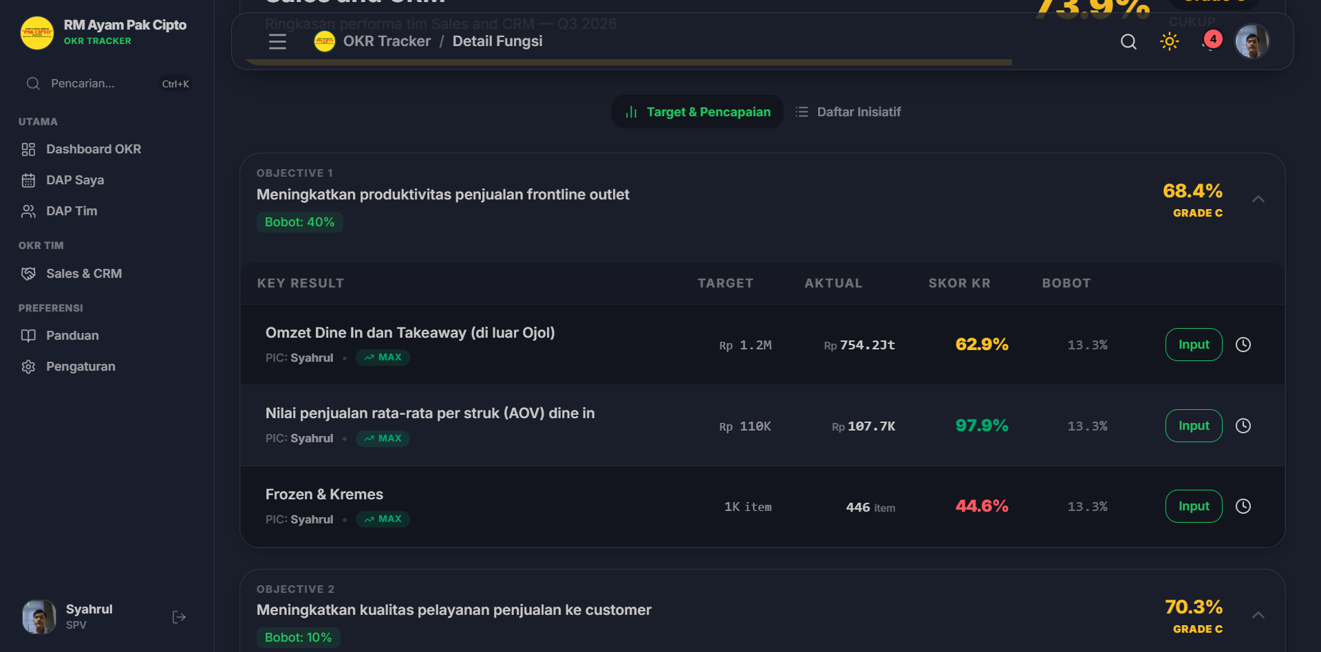Click Input button for Omzet Dine In
The height and width of the screenshot is (652, 1321).
1194,345
